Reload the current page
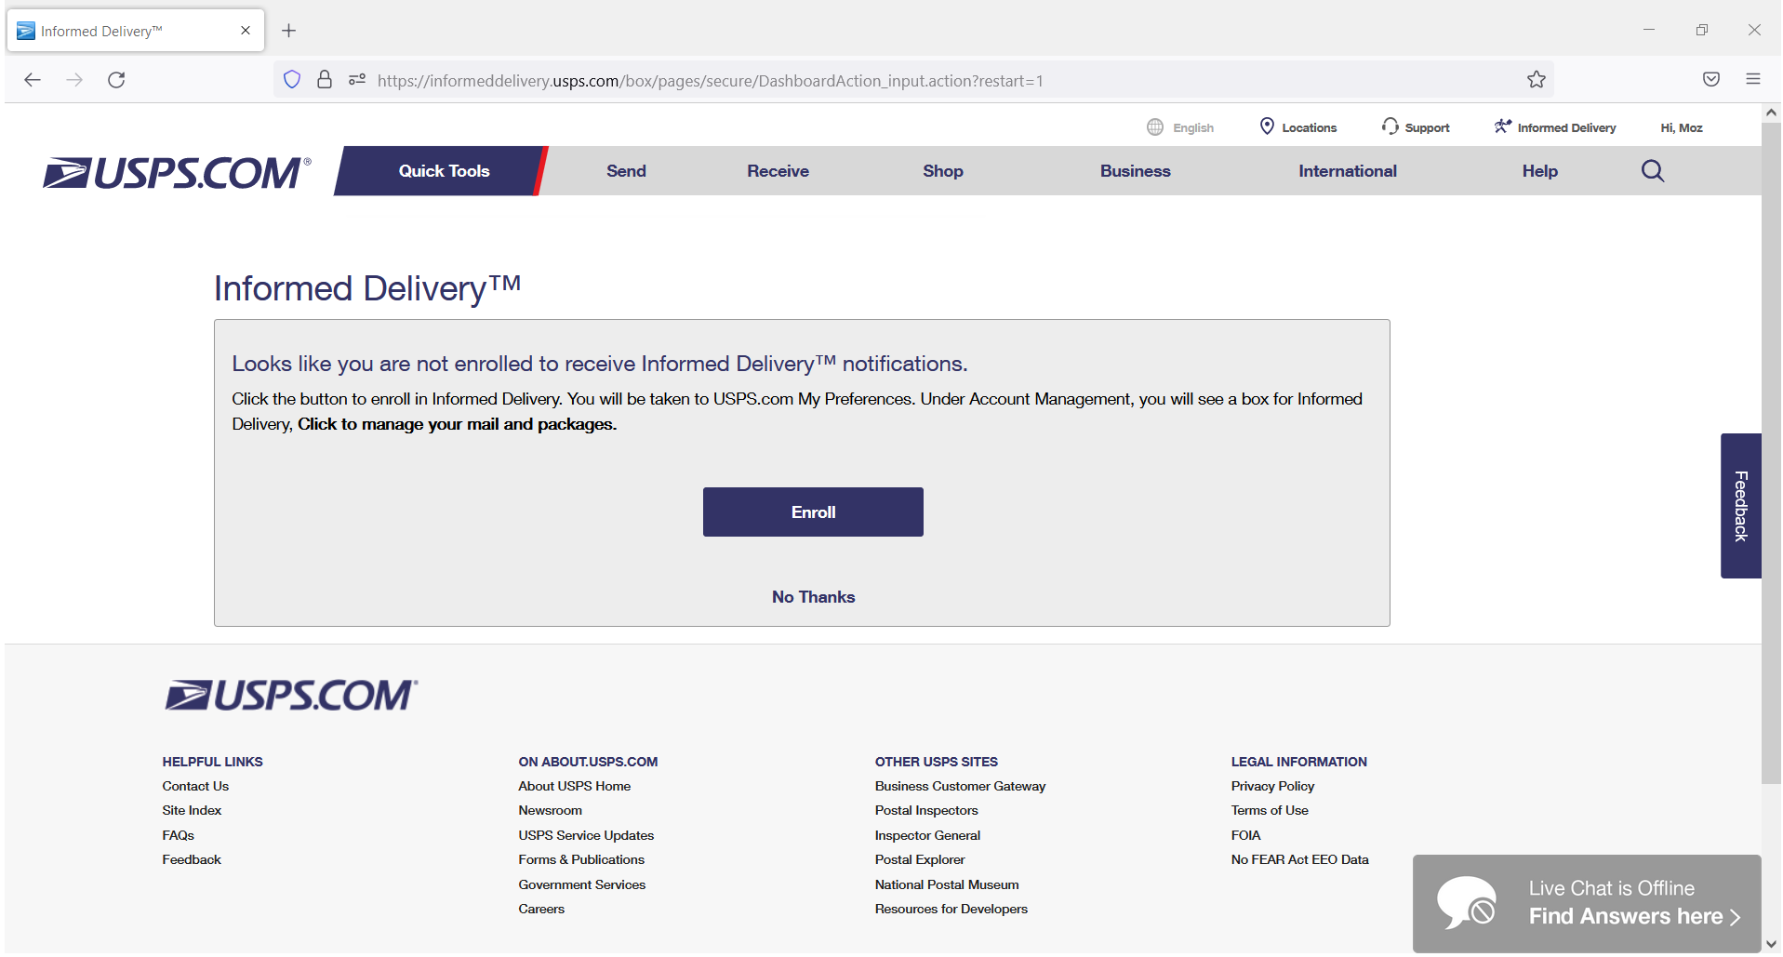 [x=116, y=80]
